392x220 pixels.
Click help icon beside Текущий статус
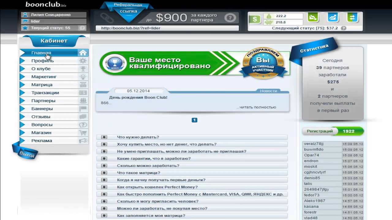pyautogui.click(x=82, y=28)
